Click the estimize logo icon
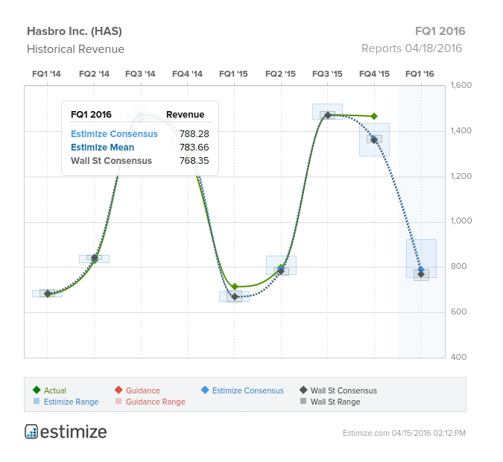 [x=31, y=431]
